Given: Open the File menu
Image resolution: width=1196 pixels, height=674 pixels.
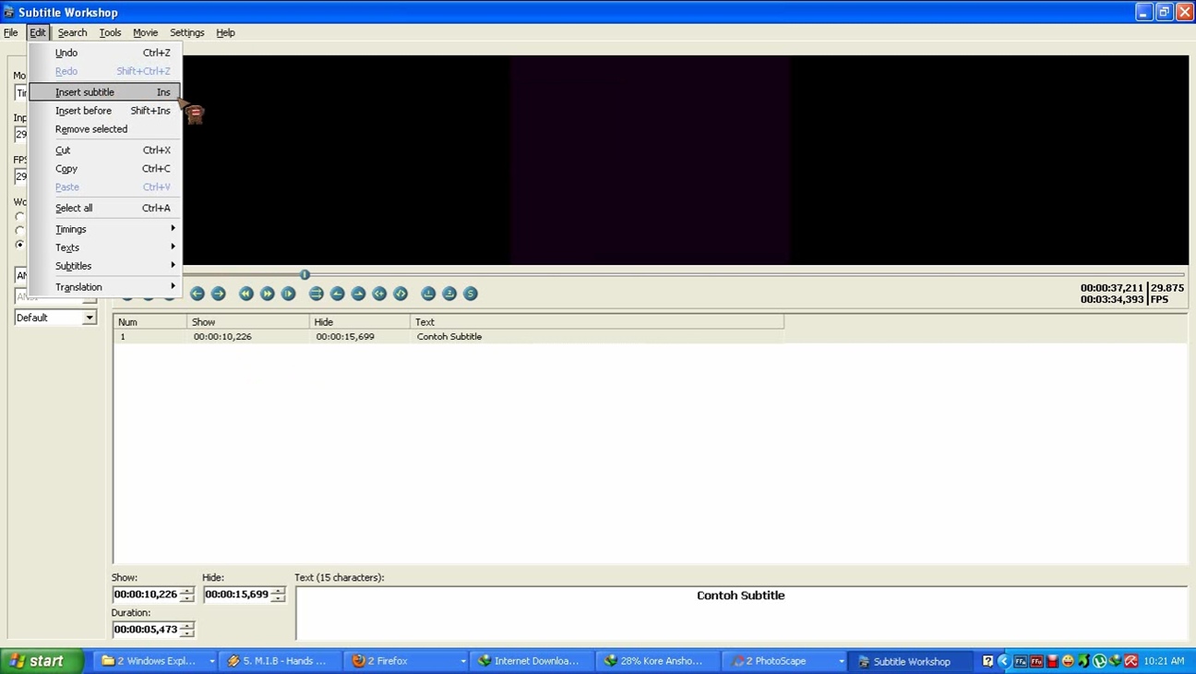Looking at the screenshot, I should click(x=11, y=32).
